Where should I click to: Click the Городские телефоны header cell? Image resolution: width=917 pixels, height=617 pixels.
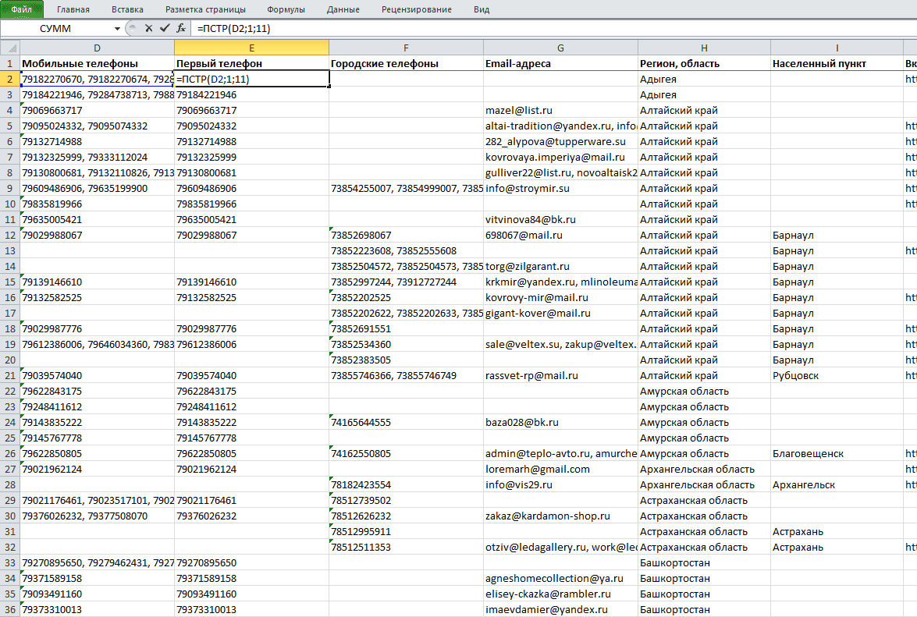coord(406,63)
